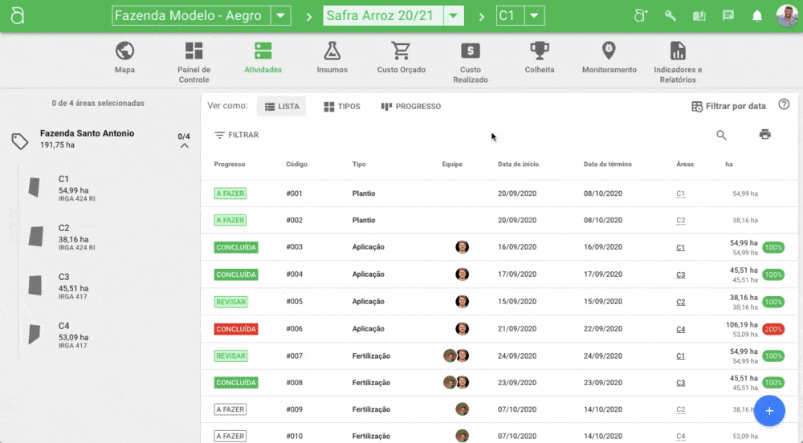Click the FILTRAR button
Viewport: 803px width, 443px height.
point(236,135)
